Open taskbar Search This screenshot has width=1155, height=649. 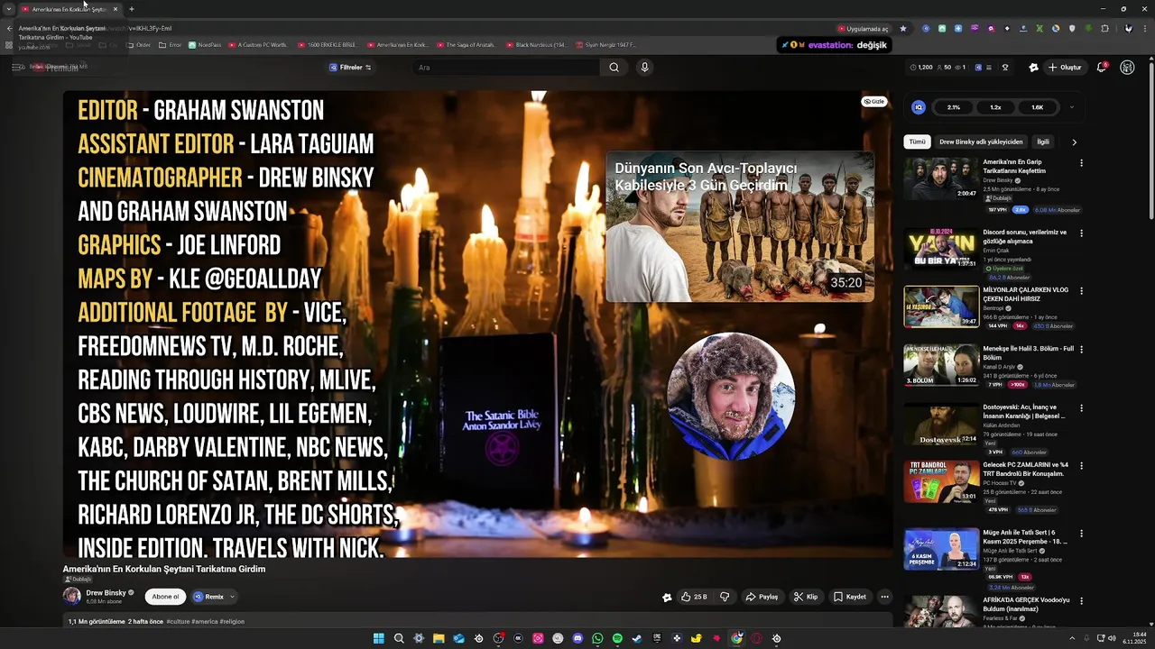click(x=399, y=638)
